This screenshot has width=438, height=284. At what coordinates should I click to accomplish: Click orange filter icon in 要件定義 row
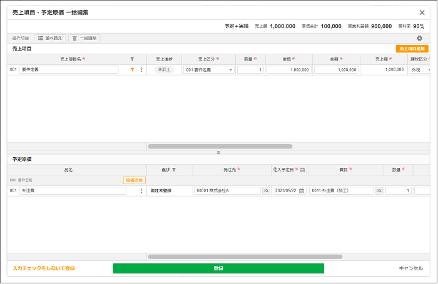[132, 70]
